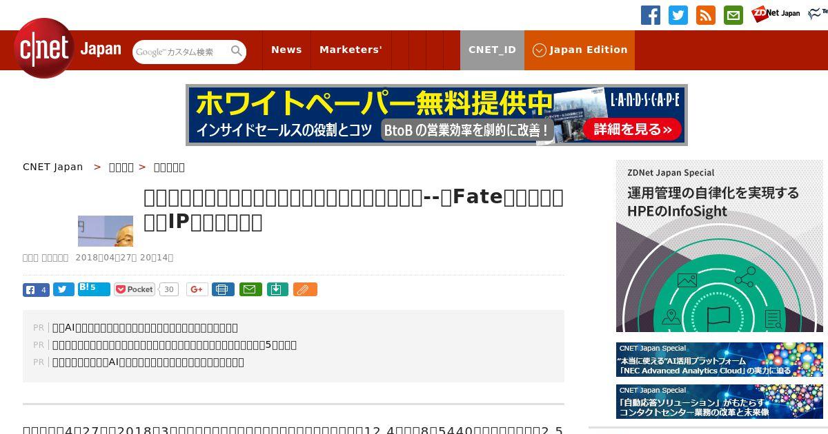Click the search magnifier icon

[x=237, y=51]
